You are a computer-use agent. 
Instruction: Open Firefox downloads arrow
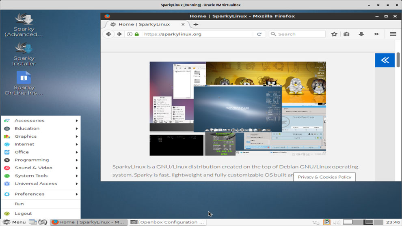[361, 34]
